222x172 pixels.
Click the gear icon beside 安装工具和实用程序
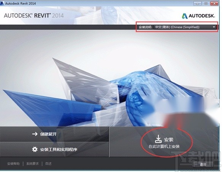(x=35, y=149)
